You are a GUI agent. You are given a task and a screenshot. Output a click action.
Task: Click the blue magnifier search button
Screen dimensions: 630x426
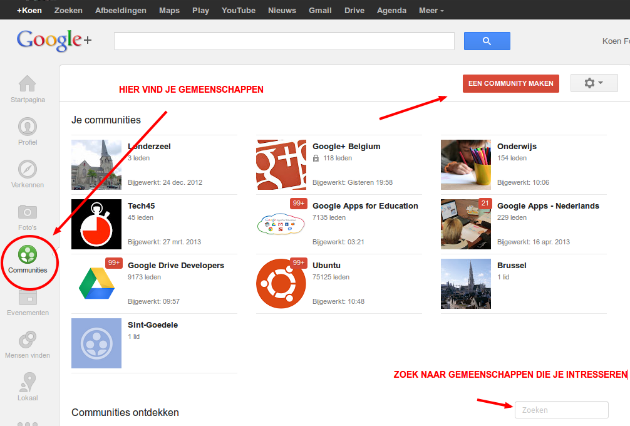[x=487, y=41]
